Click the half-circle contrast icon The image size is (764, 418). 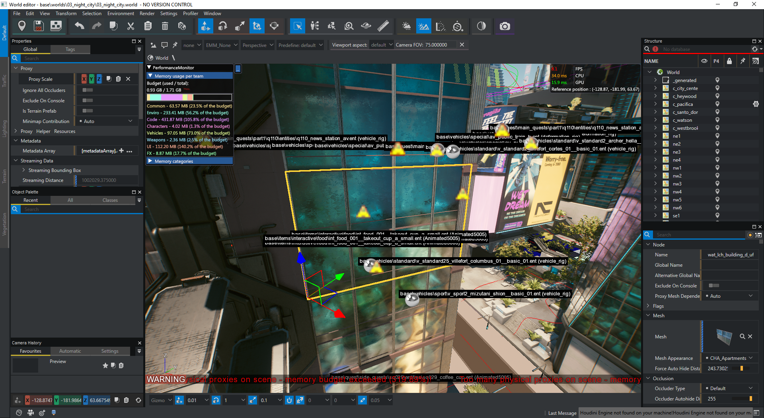pyautogui.click(x=481, y=26)
